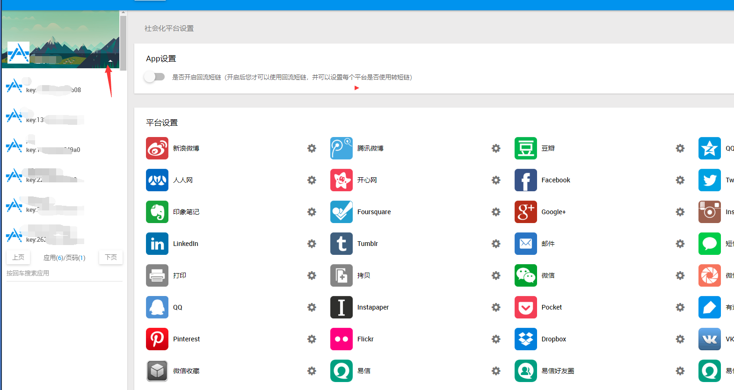Viewport: 734px width, 390px height.
Task: Click the Sina Weibo platform icon
Action: tap(157, 148)
